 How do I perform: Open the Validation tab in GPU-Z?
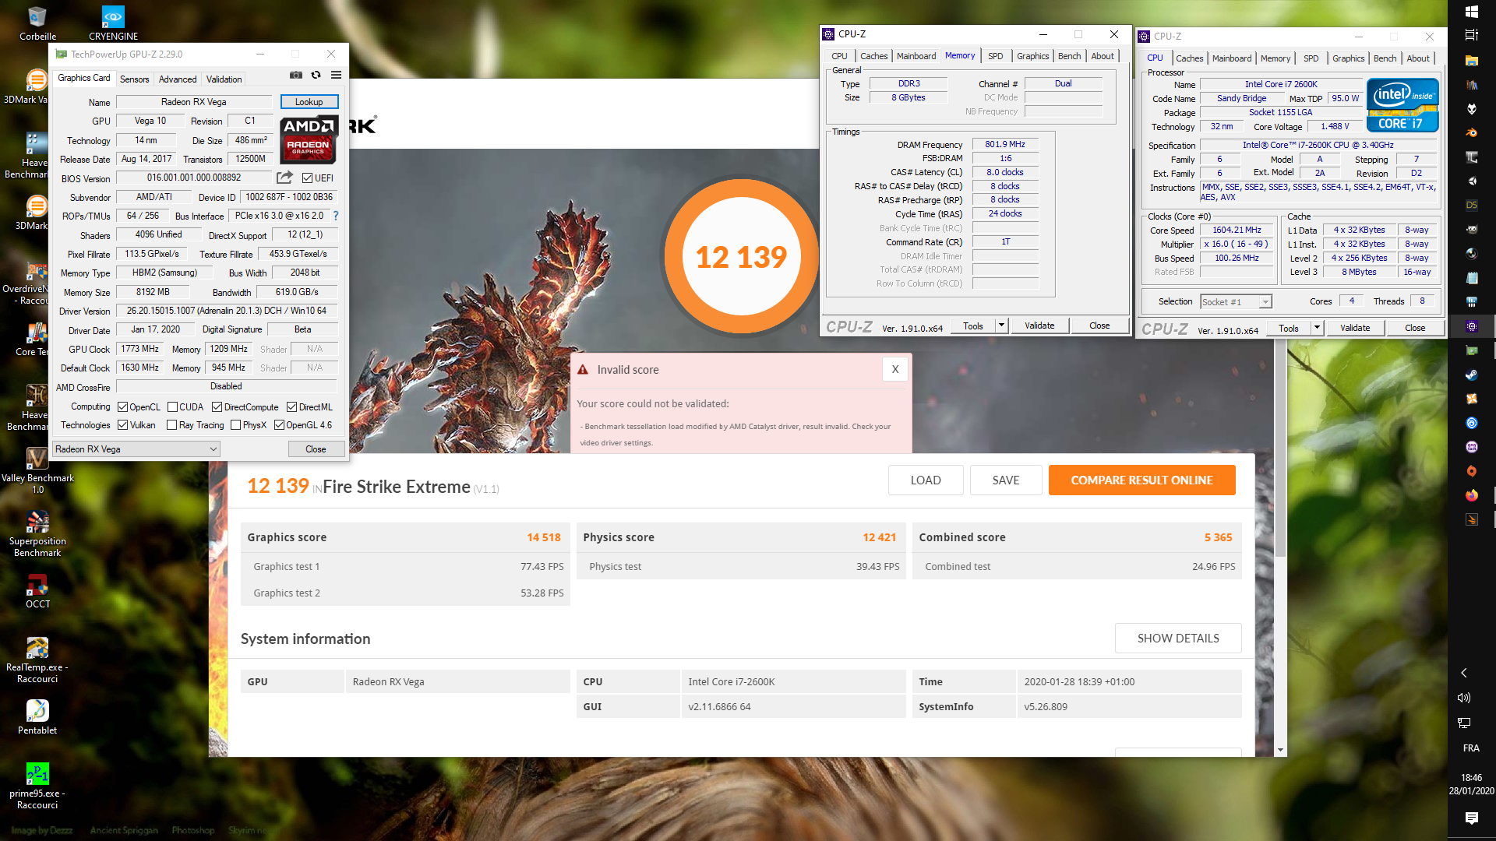pos(224,79)
